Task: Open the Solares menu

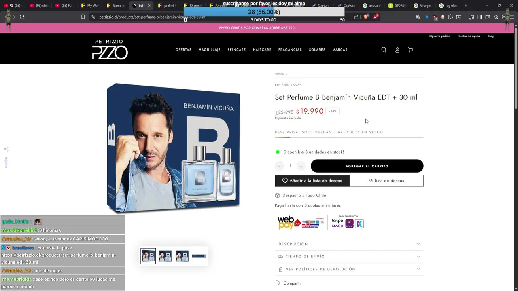Action: pos(317,50)
